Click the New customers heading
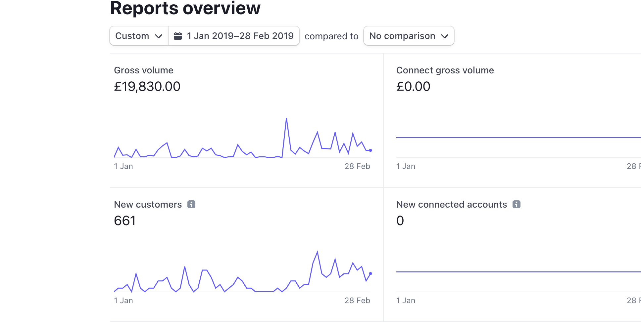The image size is (641, 322). (148, 204)
